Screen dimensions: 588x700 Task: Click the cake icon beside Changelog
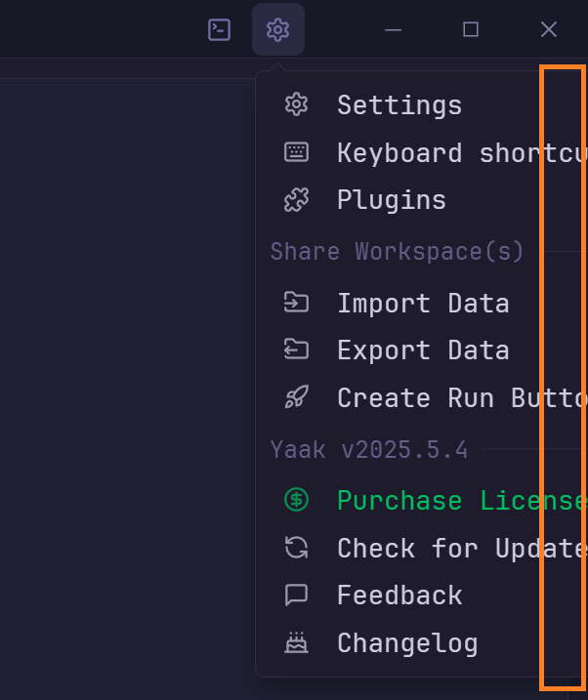296,642
